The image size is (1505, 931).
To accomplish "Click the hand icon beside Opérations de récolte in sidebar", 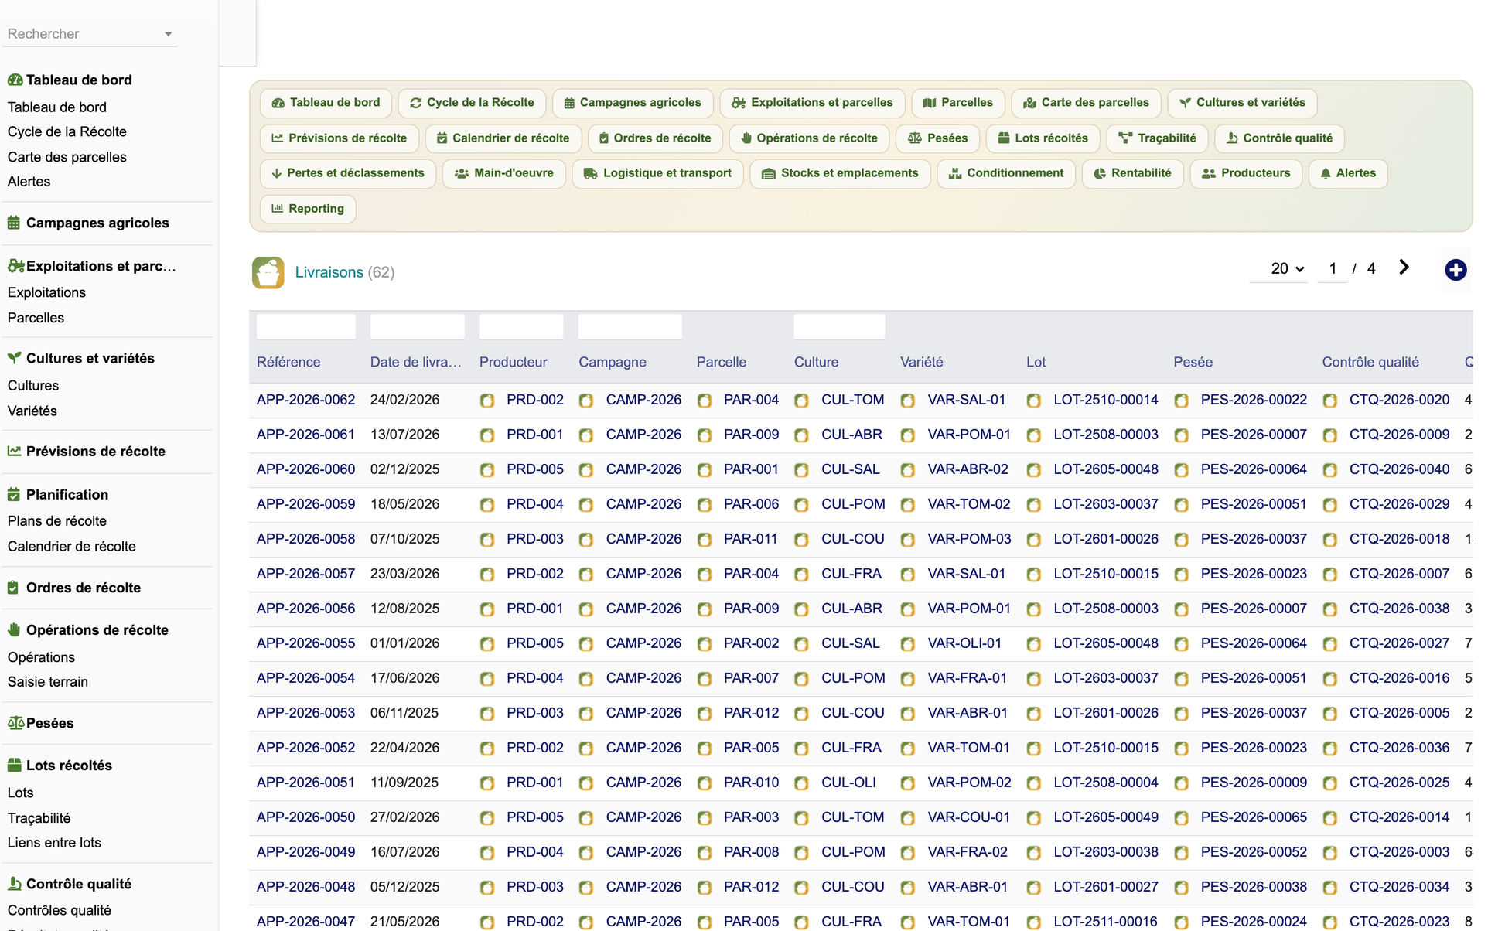I will 14,629.
